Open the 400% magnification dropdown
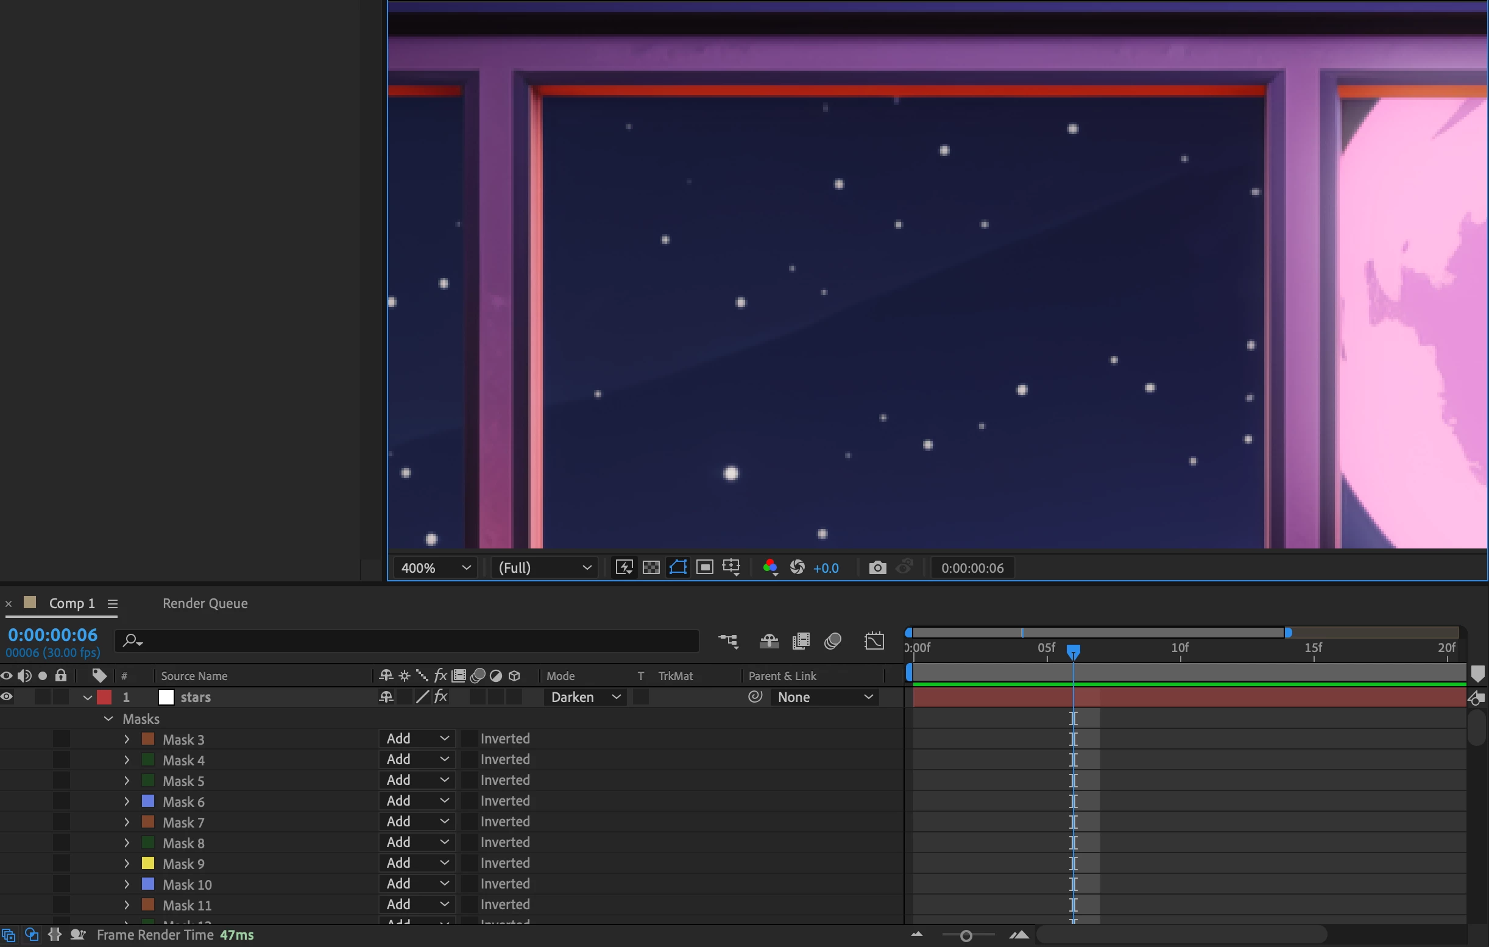Image resolution: width=1489 pixels, height=947 pixels. [436, 567]
